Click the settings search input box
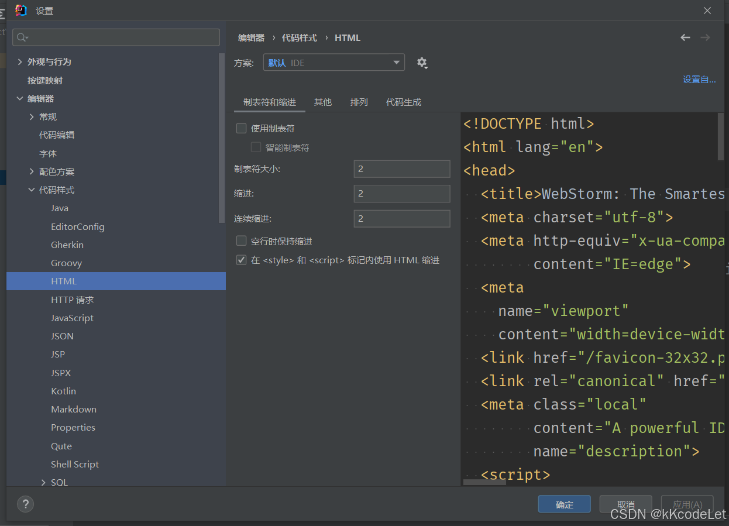 116,37
